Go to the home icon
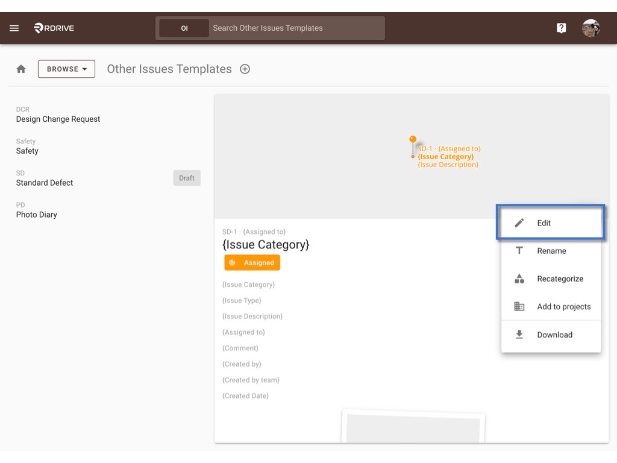 coord(21,69)
